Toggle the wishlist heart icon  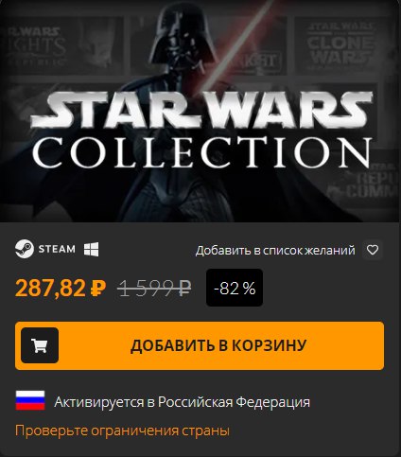[x=373, y=250]
